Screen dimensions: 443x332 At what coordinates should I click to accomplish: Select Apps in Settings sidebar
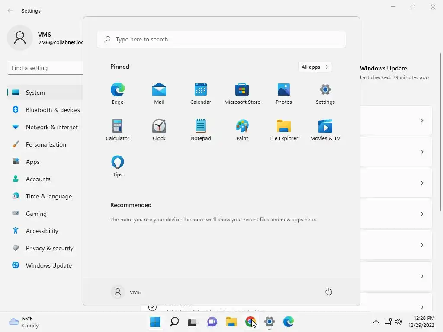[45, 162]
